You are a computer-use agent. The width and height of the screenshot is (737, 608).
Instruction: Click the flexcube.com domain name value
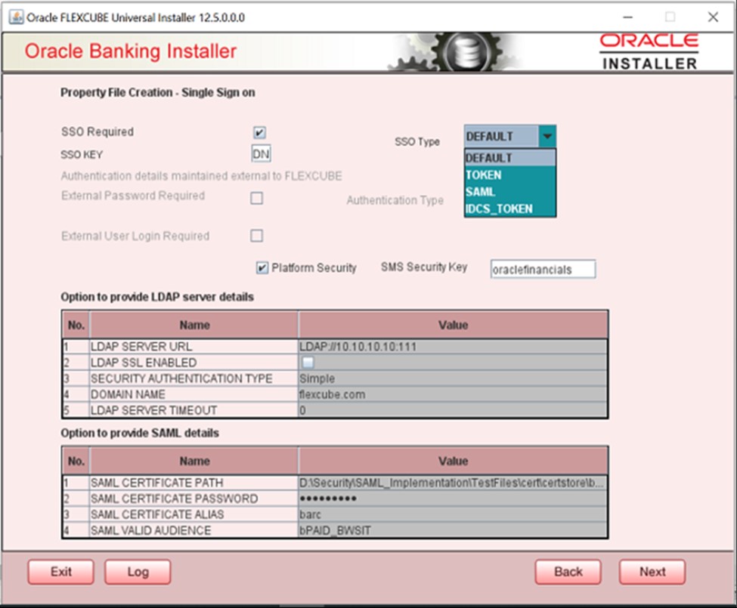(x=453, y=394)
